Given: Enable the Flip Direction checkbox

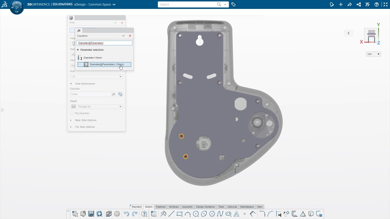Looking at the screenshot, I should pyautogui.click(x=71, y=113).
